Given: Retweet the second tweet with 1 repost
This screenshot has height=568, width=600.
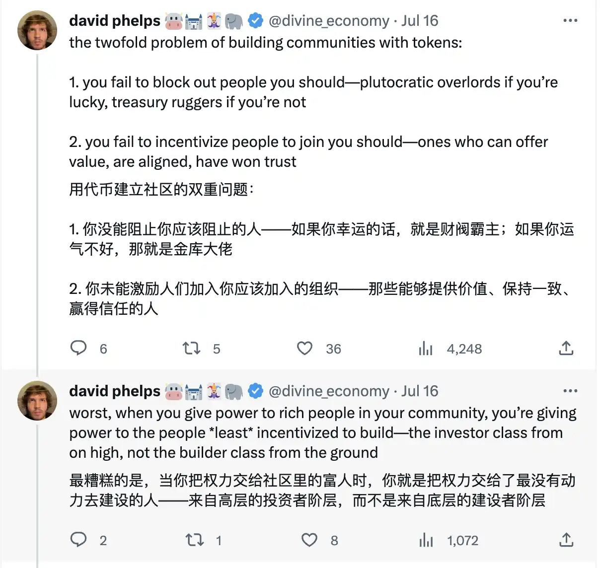Looking at the screenshot, I should coord(194,540).
